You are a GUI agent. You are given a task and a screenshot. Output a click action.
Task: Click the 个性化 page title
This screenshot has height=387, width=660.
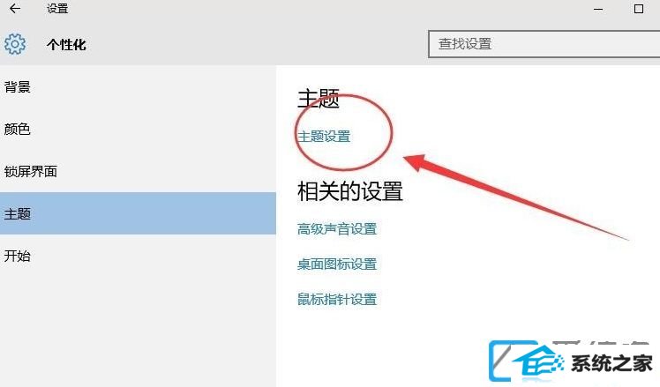pyautogui.click(x=66, y=45)
